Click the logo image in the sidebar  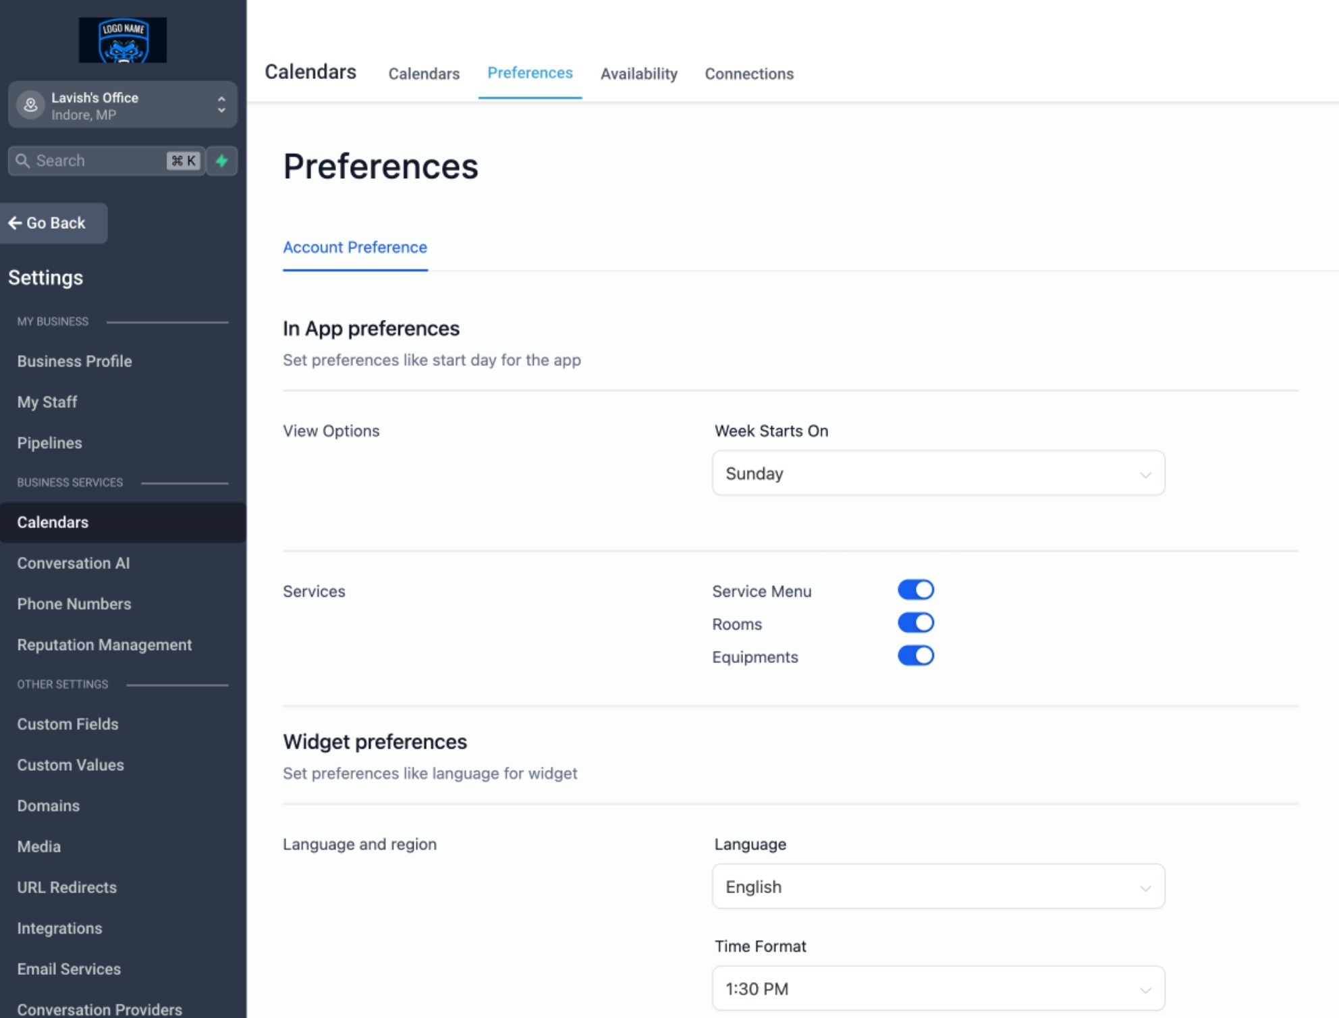tap(123, 41)
